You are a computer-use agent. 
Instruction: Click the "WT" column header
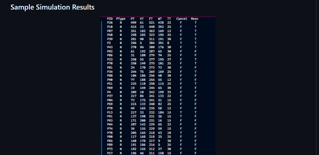[x=160, y=19]
